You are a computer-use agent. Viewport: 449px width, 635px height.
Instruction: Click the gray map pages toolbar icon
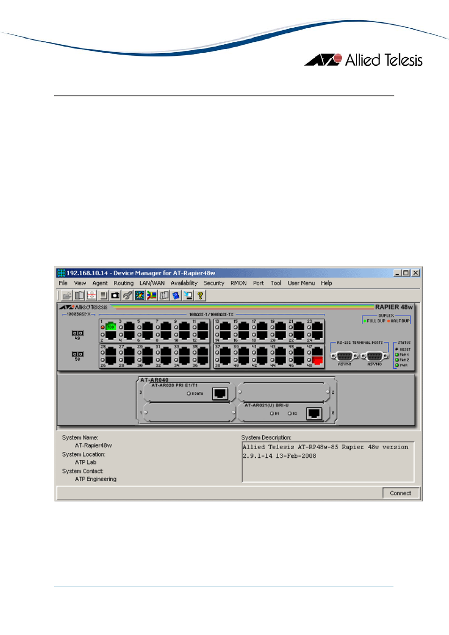tap(164, 295)
